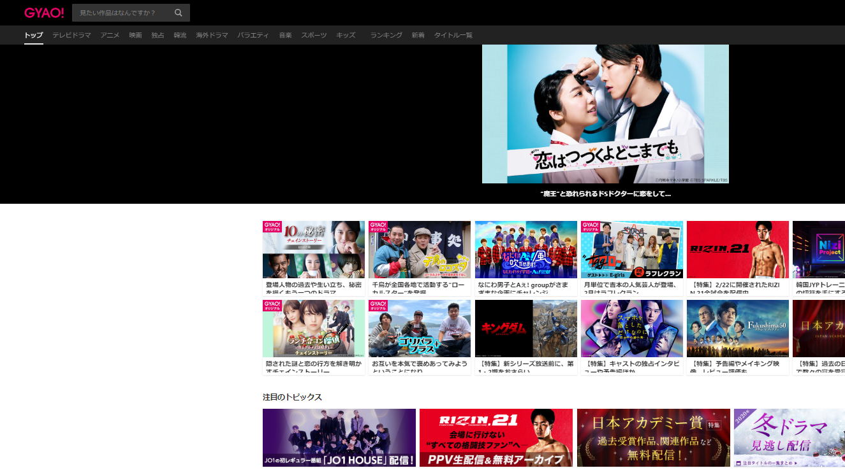This screenshot has width=845, height=475.
Task: Open the テレビドラマ category
Action: 71,35
